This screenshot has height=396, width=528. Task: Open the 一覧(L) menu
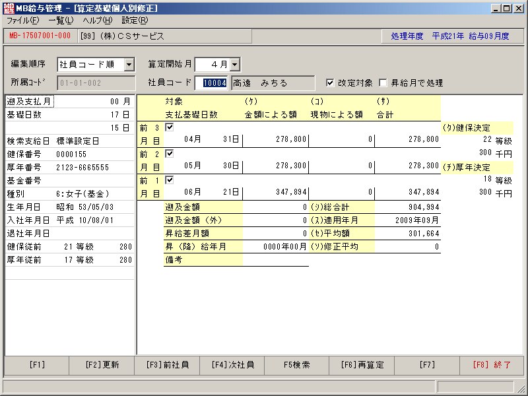tap(61, 20)
